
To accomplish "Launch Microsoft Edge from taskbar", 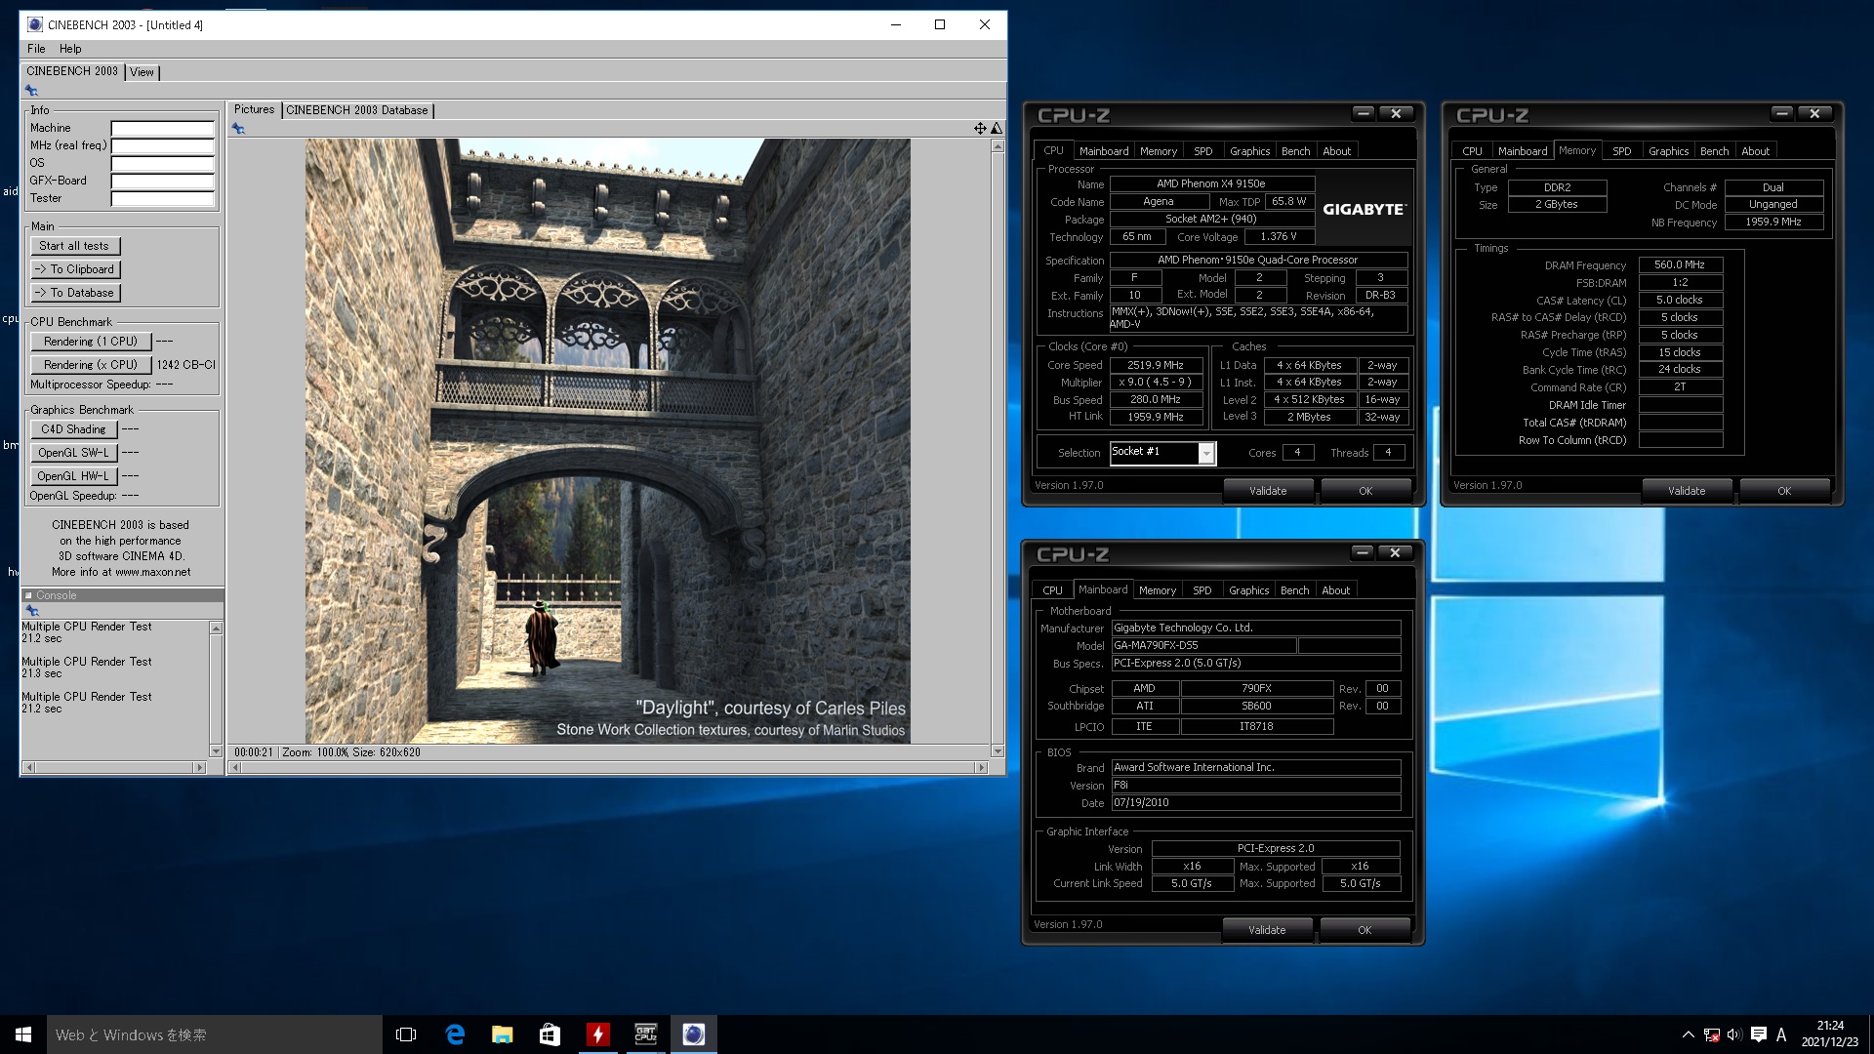I will (455, 1034).
